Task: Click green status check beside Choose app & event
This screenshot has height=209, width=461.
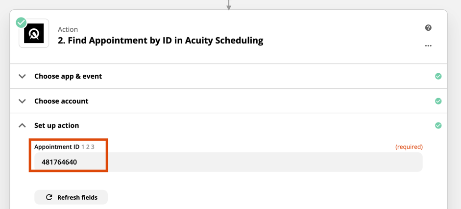Action: (x=438, y=76)
